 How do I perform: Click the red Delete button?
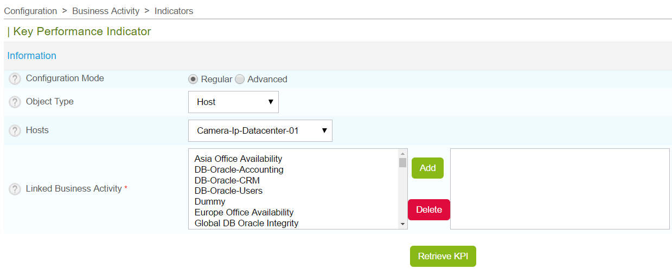pyautogui.click(x=429, y=209)
